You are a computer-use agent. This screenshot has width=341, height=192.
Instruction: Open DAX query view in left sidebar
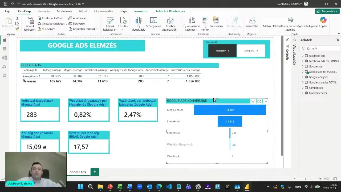[4, 66]
